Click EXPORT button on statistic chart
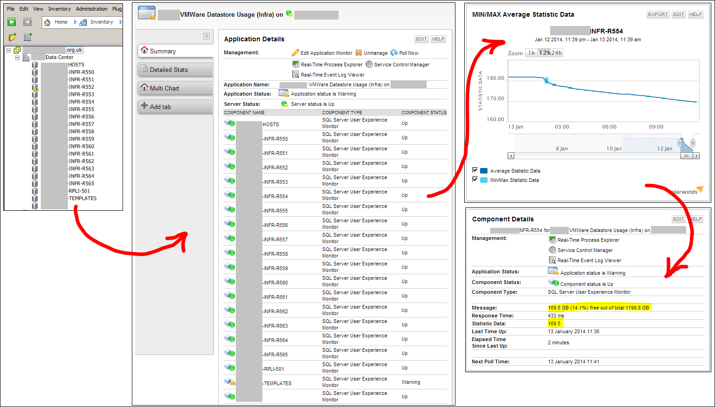 coord(658,14)
